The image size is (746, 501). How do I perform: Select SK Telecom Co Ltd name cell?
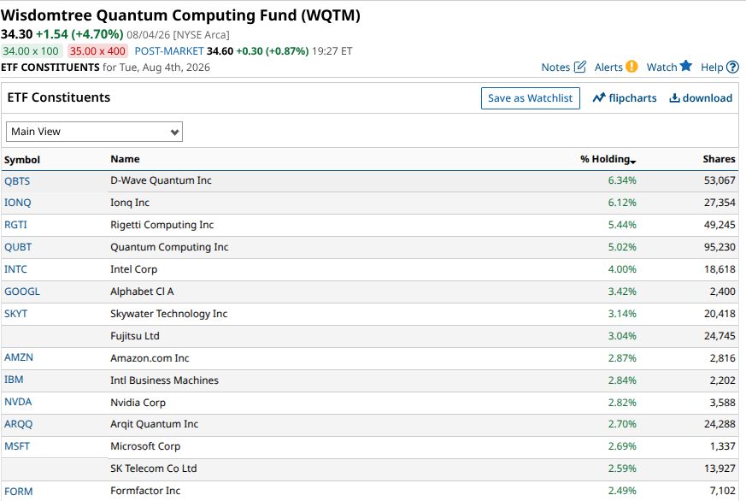click(x=153, y=469)
